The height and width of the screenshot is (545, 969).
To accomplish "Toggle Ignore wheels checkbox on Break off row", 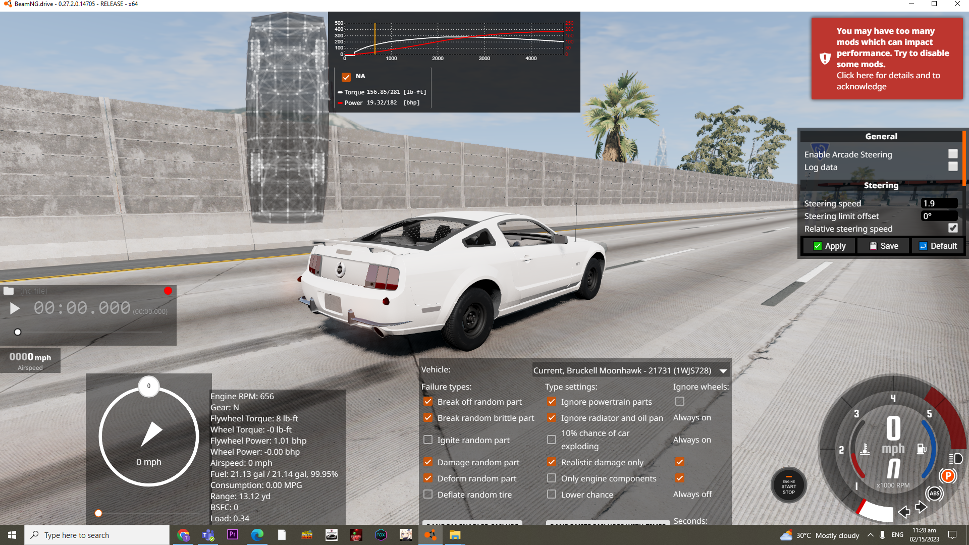I will 680,402.
